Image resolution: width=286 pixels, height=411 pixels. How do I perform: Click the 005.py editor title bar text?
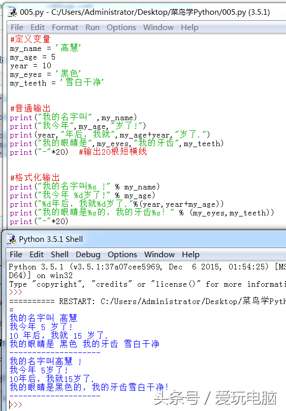[145, 12]
